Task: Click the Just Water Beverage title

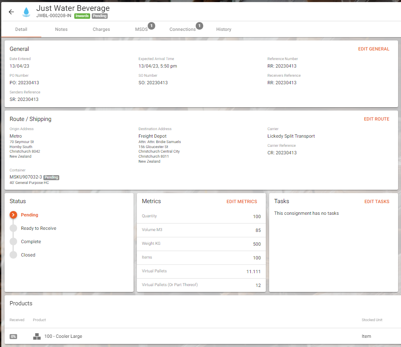Action: click(73, 8)
